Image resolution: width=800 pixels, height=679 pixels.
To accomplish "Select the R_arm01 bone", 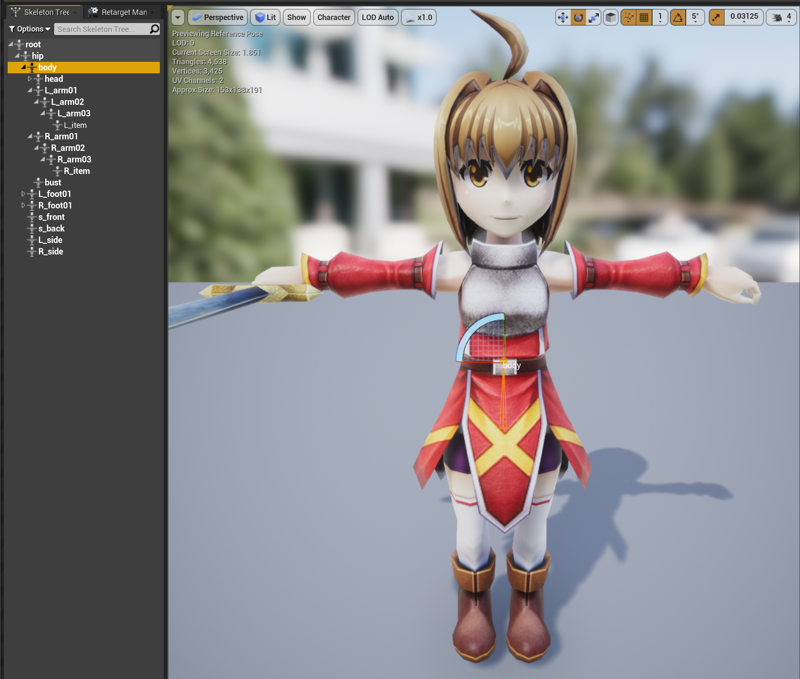I will [x=61, y=136].
